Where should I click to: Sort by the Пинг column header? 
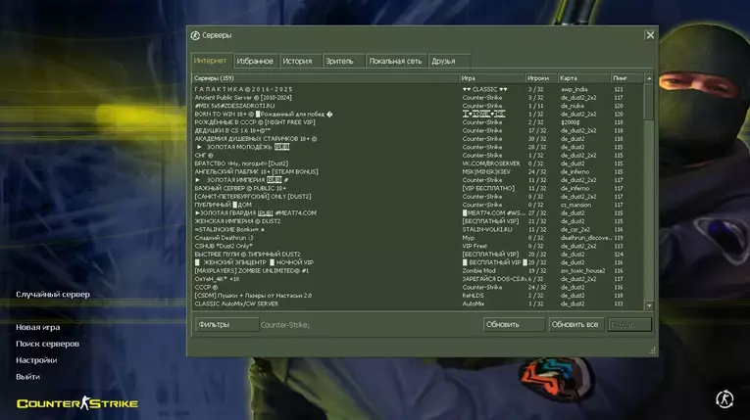627,78
